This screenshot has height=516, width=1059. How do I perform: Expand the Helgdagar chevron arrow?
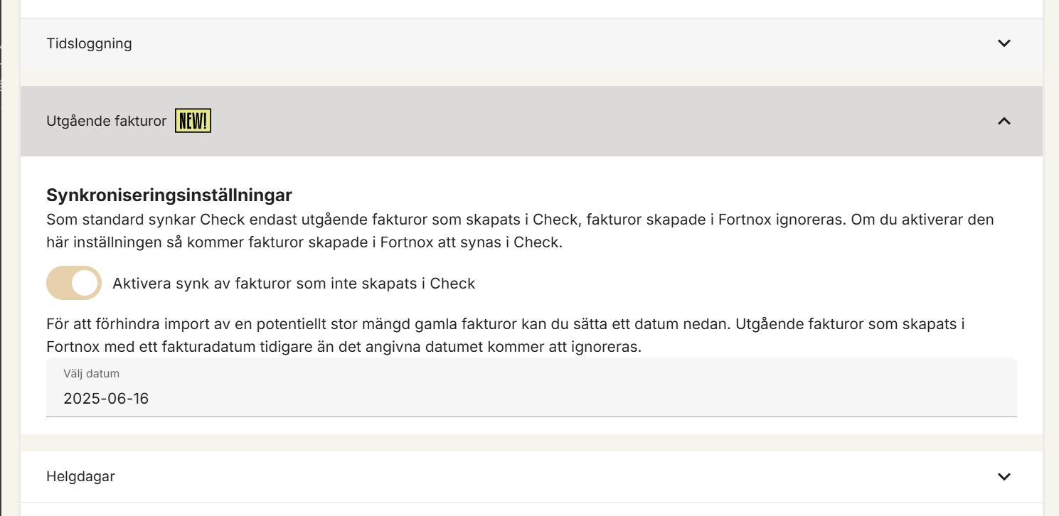click(x=1004, y=477)
